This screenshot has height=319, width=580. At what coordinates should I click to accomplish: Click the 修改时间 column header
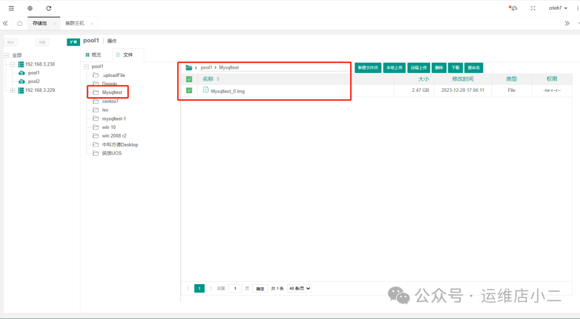pos(462,79)
